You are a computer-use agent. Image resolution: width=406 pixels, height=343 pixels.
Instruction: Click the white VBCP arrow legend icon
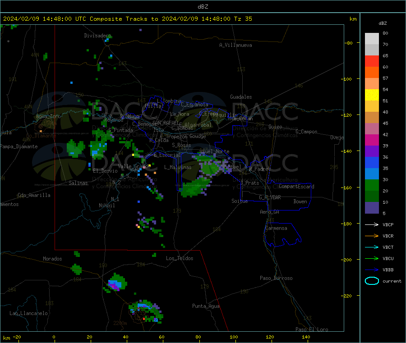tap(372, 224)
